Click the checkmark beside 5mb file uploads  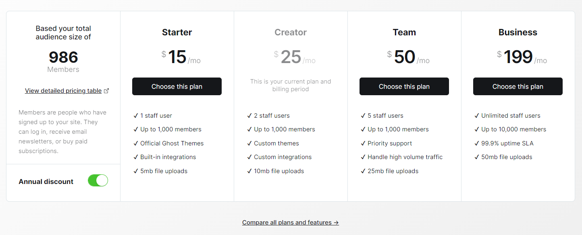pyautogui.click(x=136, y=171)
